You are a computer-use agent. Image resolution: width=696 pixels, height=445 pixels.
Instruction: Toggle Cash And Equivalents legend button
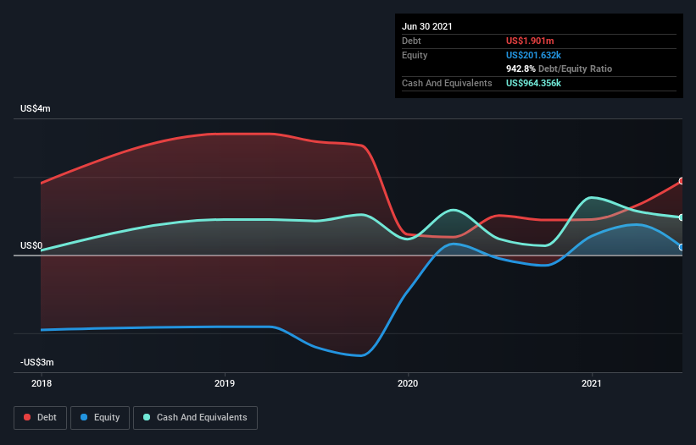195,418
